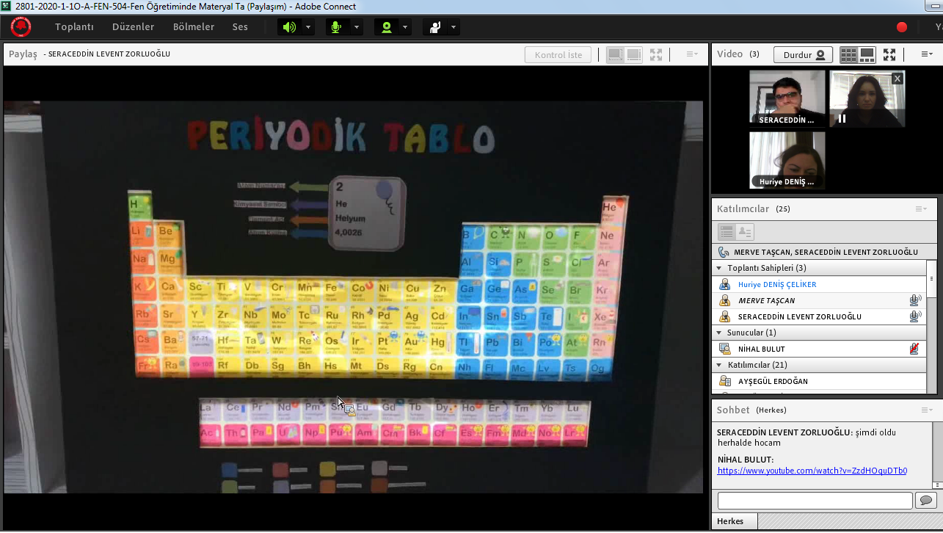Click the Durdur video button
The image size is (943, 533).
pyautogui.click(x=803, y=55)
